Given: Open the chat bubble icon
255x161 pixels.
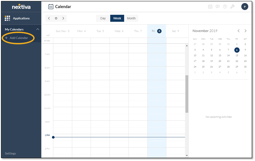Looking at the screenshot, I should [217, 7].
